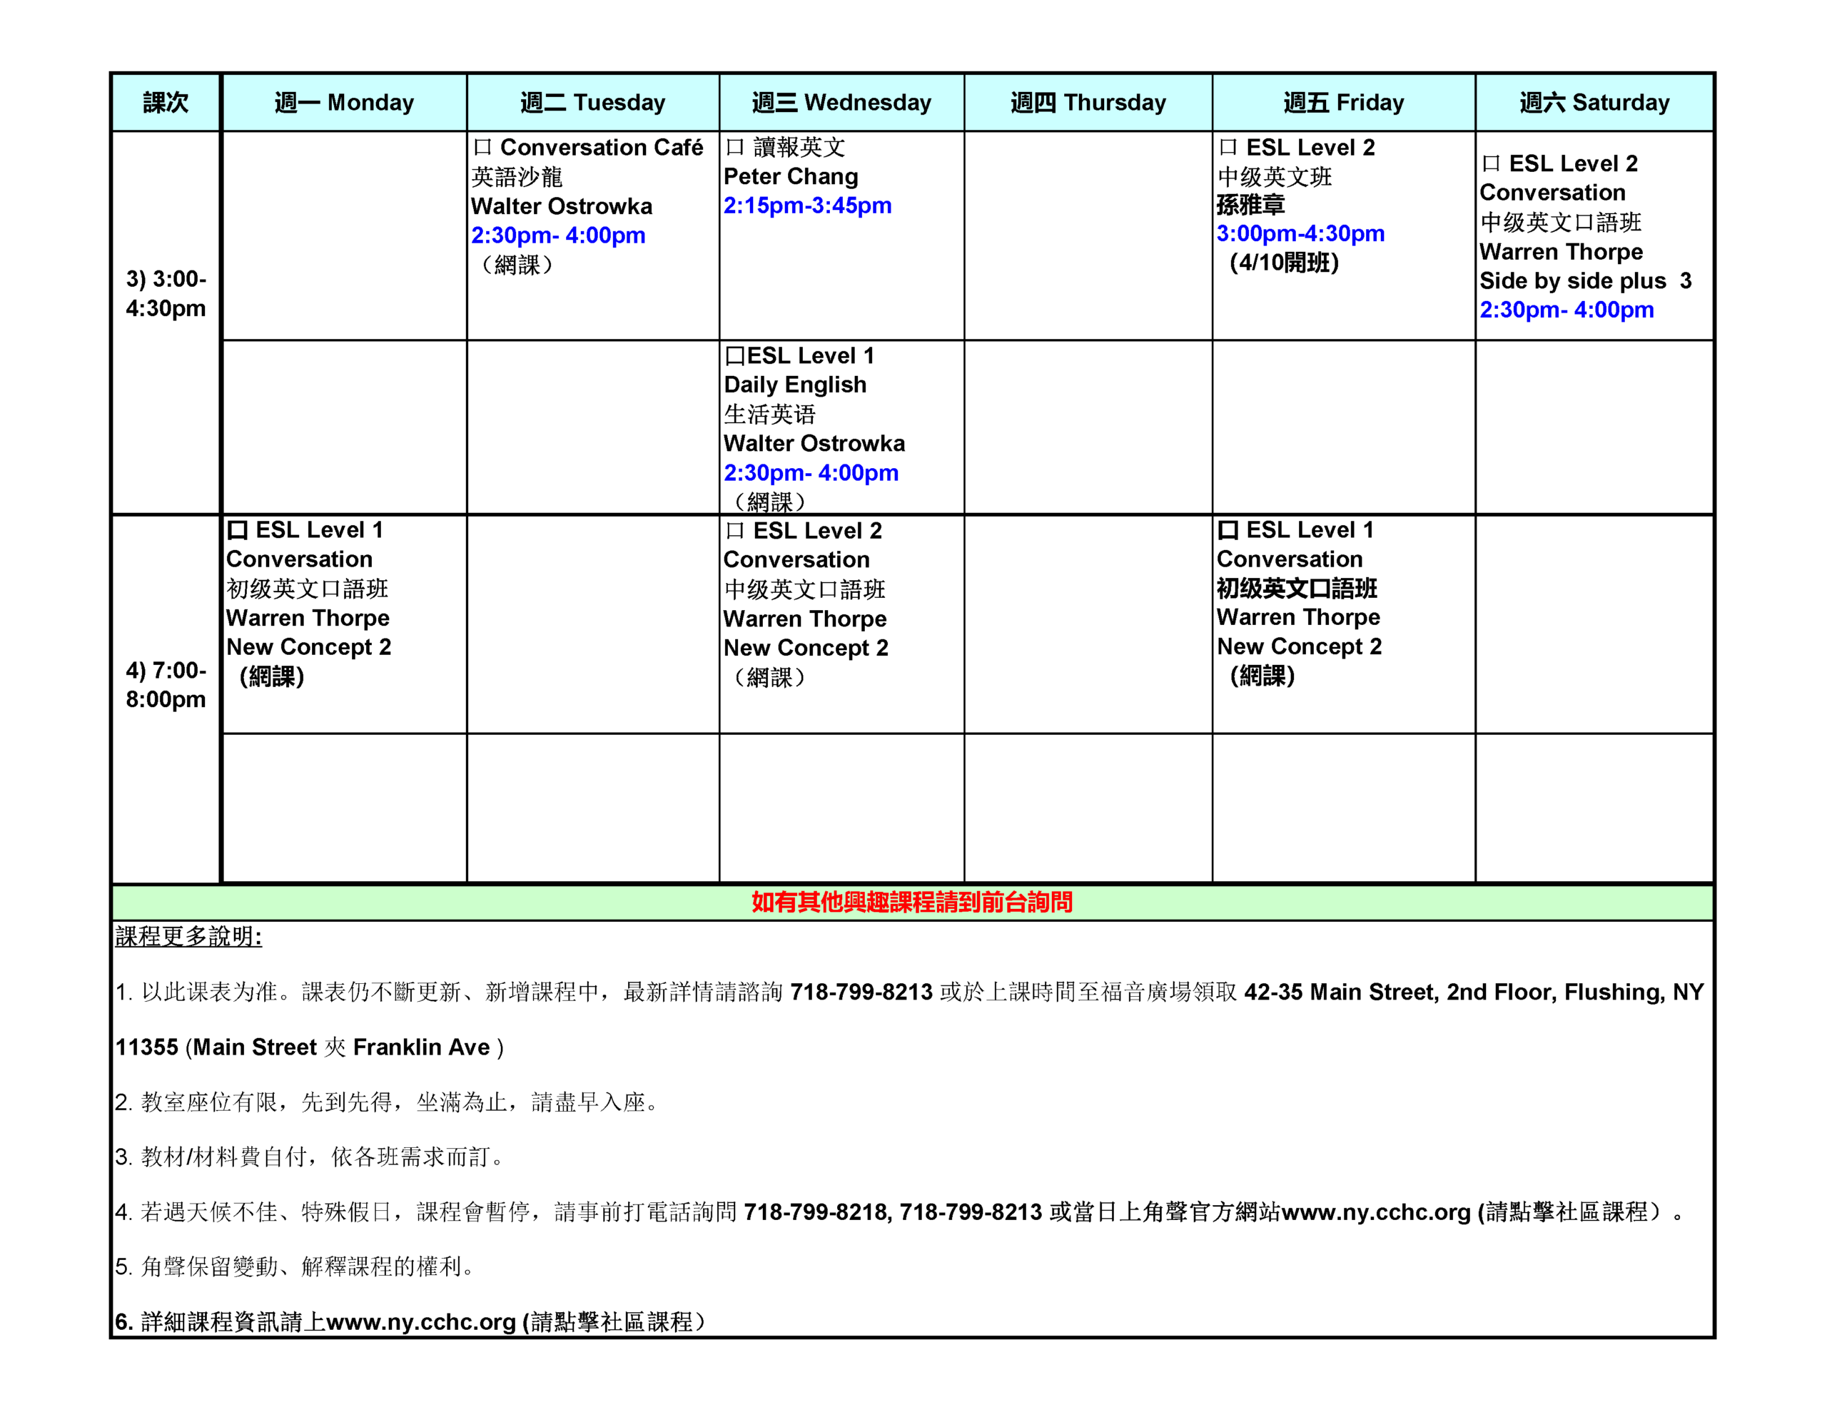Select the 3) 3:00-4:30pm time slot cell
The image size is (1827, 1412).
click(166, 294)
